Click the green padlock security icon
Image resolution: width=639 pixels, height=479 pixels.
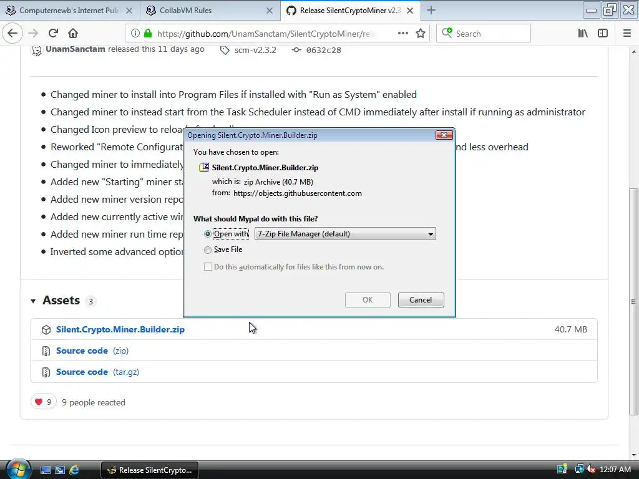[x=148, y=34]
